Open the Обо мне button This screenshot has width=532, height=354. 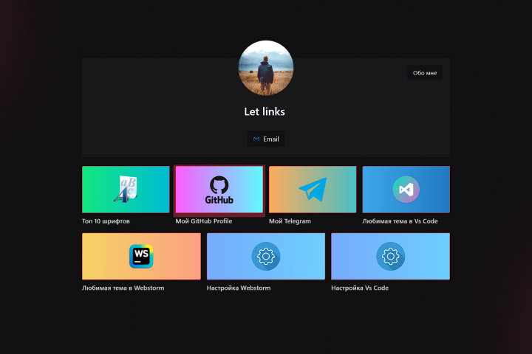[x=425, y=73]
